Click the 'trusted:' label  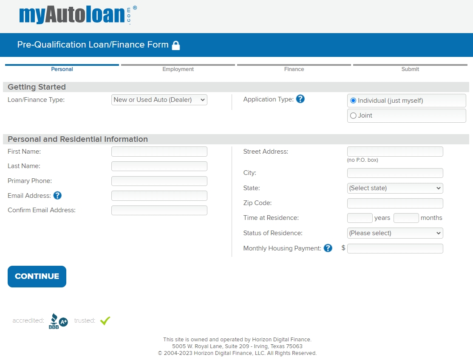[85, 321]
